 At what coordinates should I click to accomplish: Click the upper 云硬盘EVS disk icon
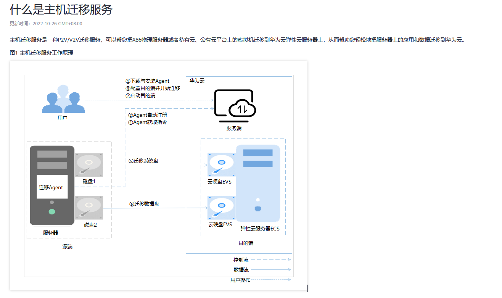[221, 165]
